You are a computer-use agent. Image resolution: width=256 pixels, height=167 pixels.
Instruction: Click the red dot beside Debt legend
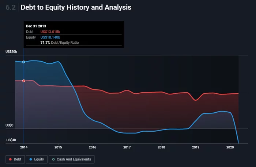[x=10, y=159]
